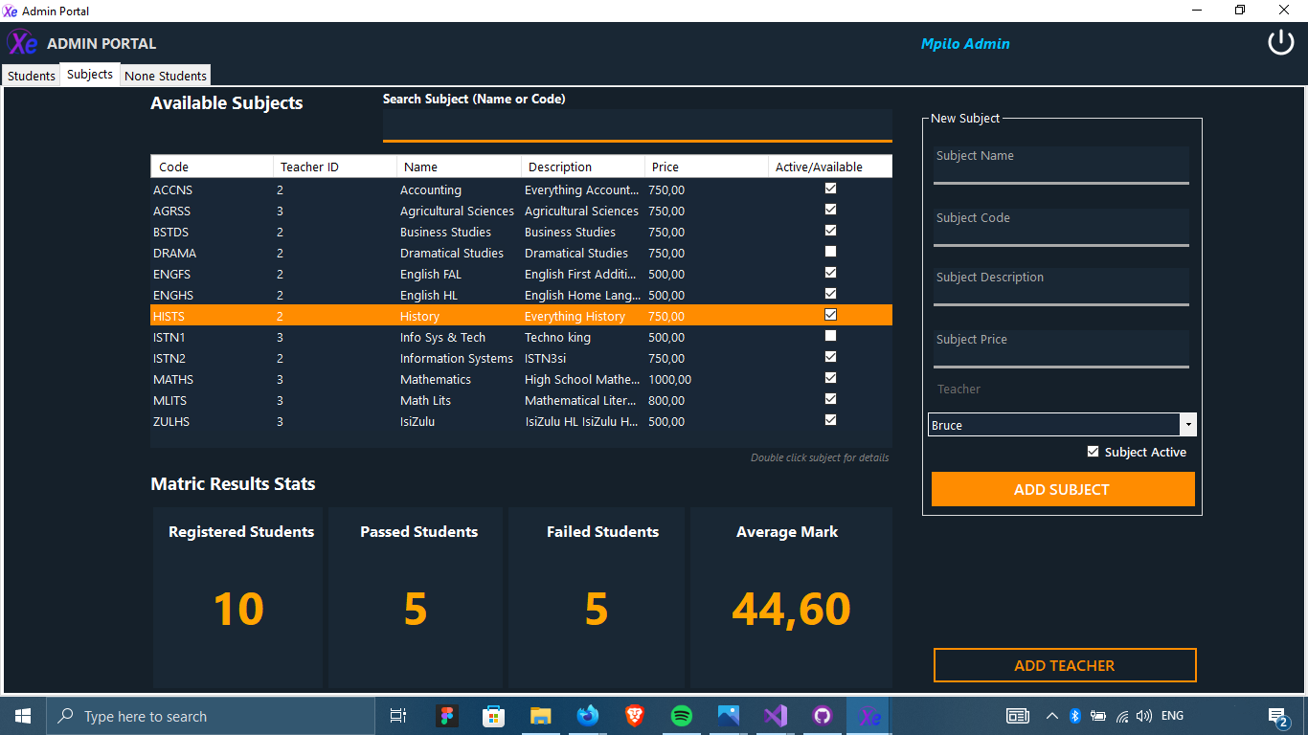
Task: Open Figma from the taskbar
Action: [446, 716]
